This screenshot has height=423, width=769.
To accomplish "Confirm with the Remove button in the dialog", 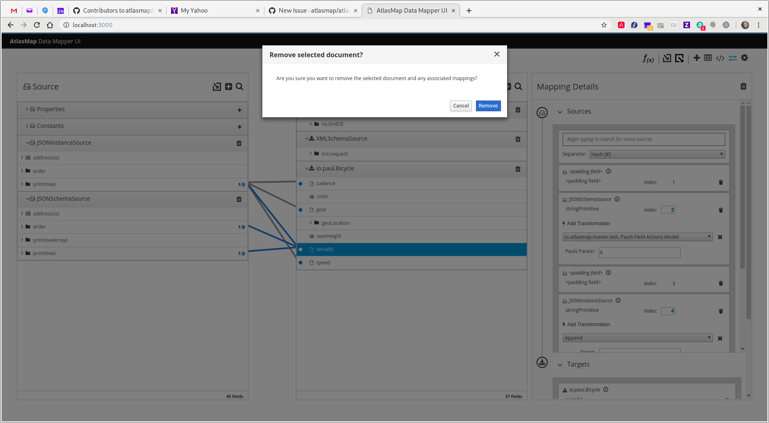I will (488, 105).
